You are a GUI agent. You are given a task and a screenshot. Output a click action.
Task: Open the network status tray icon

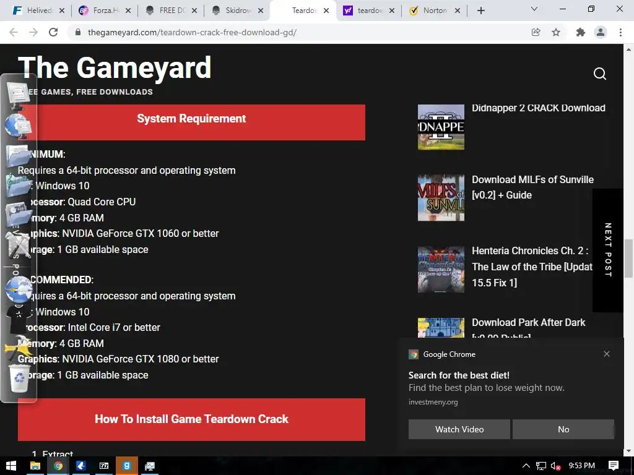pos(541,466)
